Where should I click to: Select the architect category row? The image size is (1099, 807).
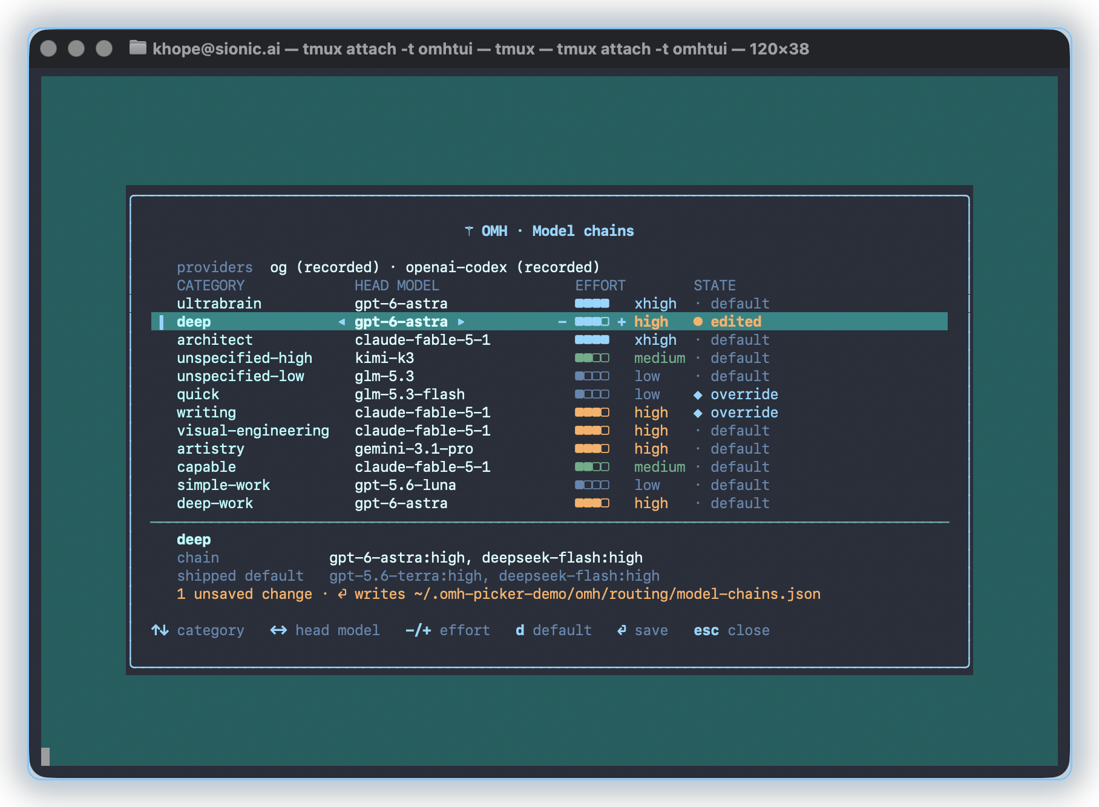tap(549, 340)
